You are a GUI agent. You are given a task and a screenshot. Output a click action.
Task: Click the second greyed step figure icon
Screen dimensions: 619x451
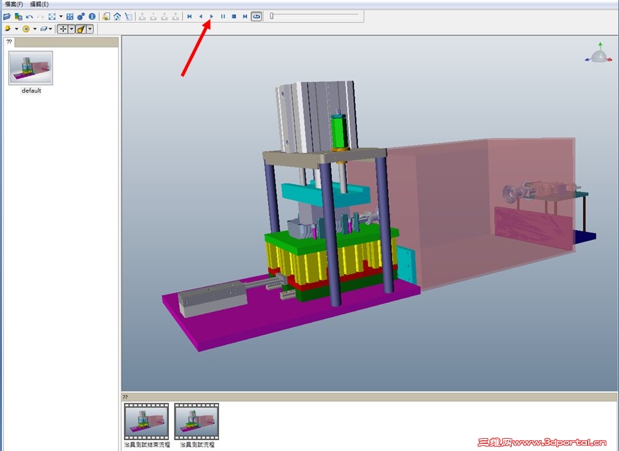(x=153, y=17)
